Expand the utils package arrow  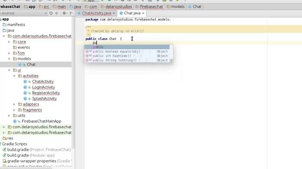coord(9,115)
